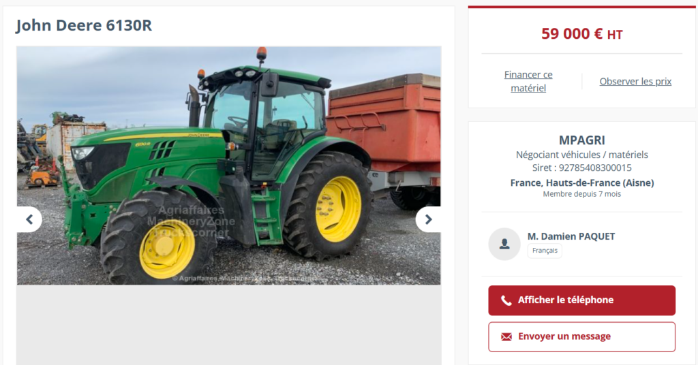Advance to the next tractor photo

point(428,219)
